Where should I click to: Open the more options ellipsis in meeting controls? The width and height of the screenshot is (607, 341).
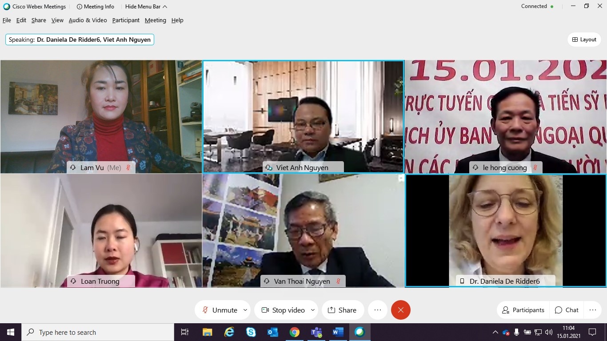tap(378, 310)
